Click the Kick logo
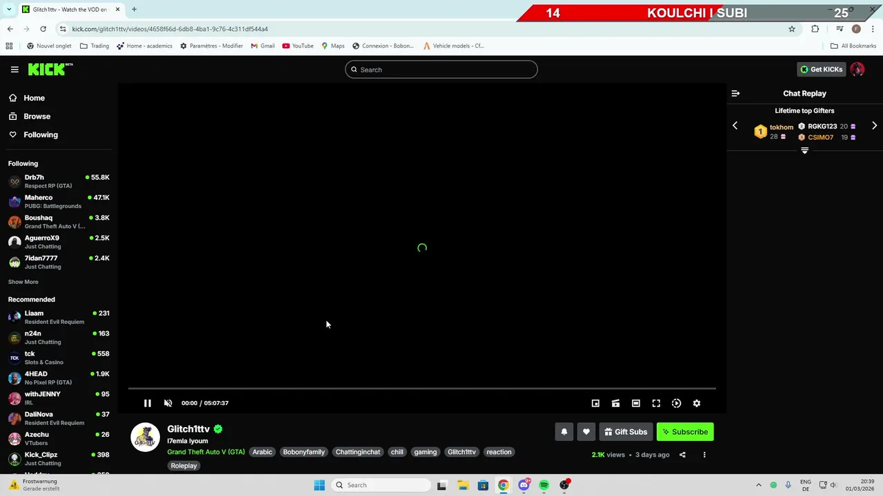This screenshot has width=883, height=496. 50,69
